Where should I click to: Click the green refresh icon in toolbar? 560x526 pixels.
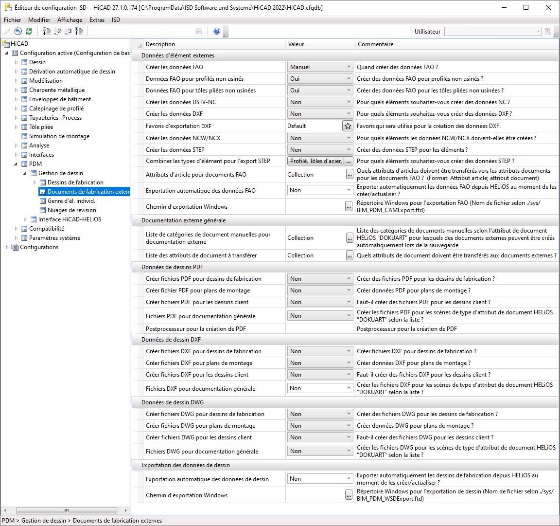pyautogui.click(x=29, y=31)
